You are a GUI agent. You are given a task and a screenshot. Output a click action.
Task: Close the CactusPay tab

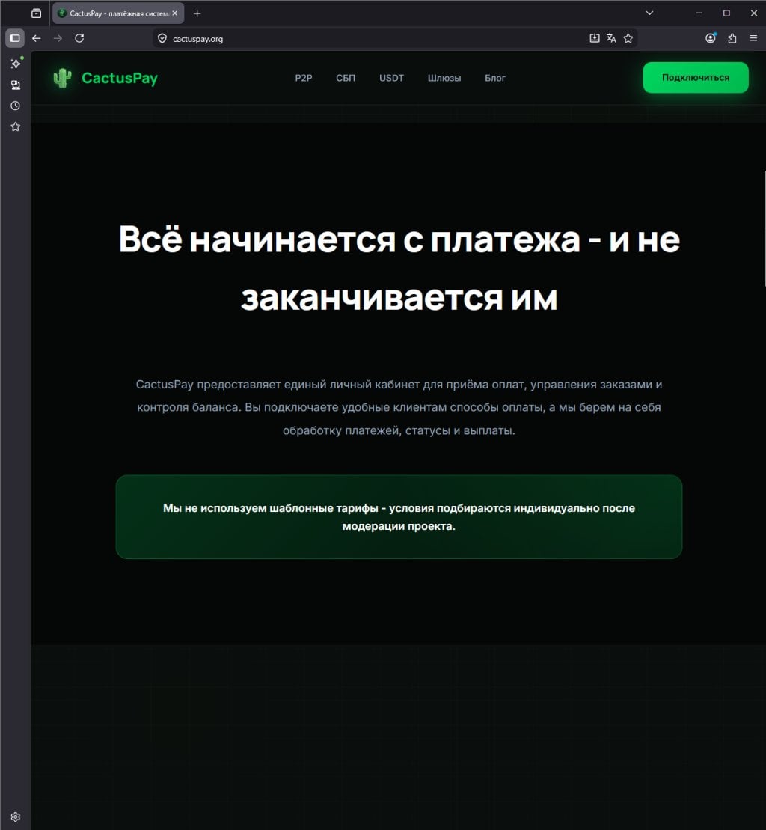tap(175, 13)
